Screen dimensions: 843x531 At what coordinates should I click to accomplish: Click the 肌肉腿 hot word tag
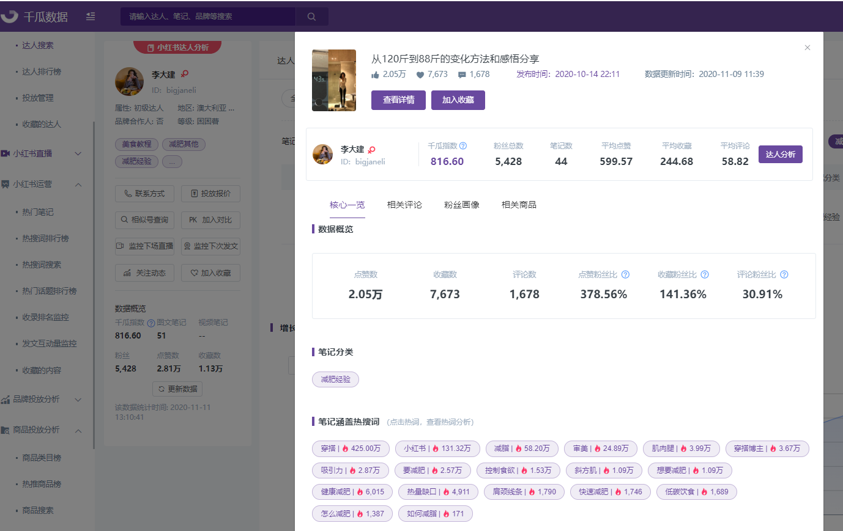(x=681, y=449)
